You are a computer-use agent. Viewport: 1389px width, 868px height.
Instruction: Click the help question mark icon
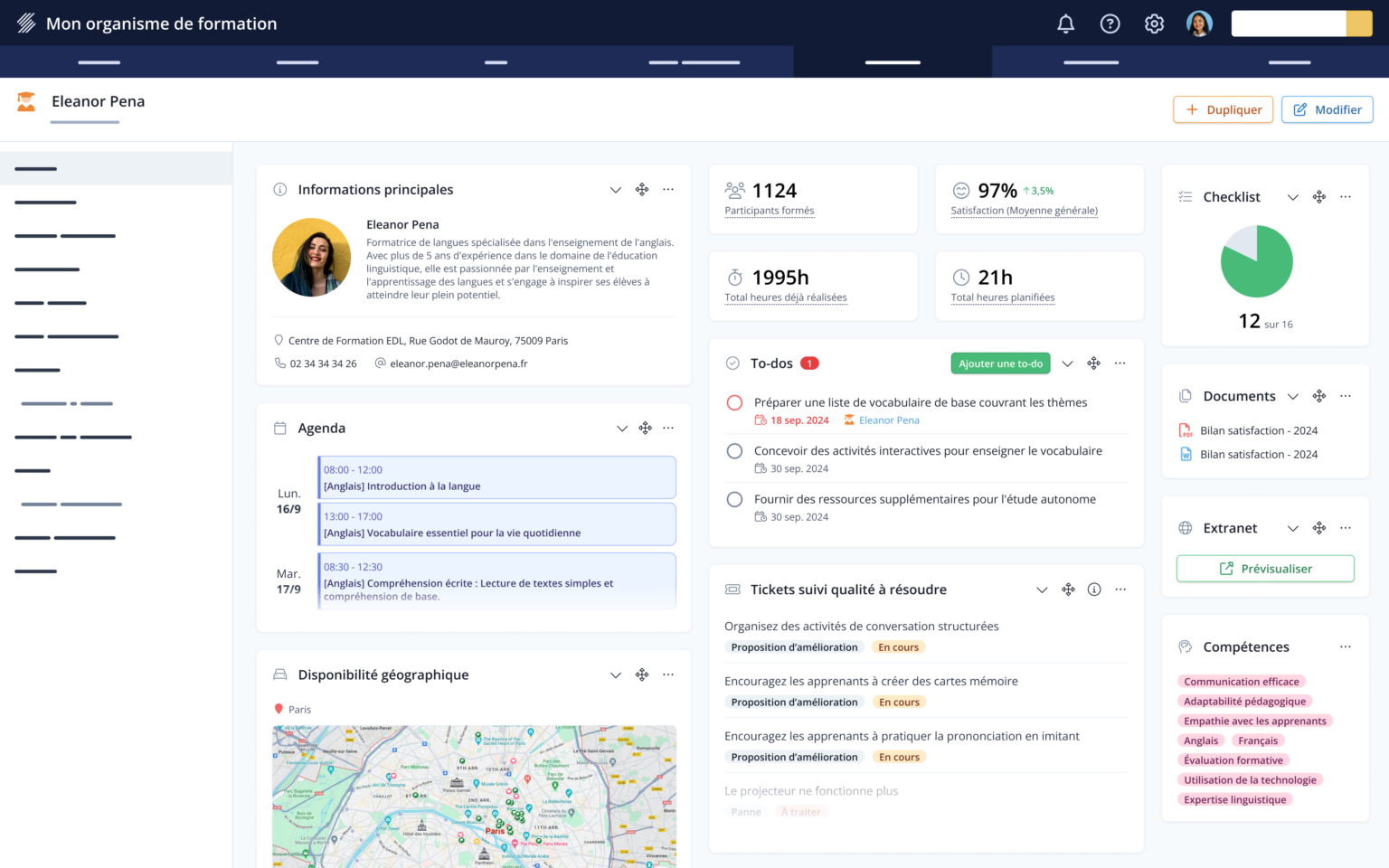(1110, 24)
